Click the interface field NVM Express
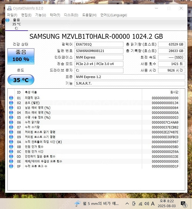The image size is (192, 209). (99, 57)
